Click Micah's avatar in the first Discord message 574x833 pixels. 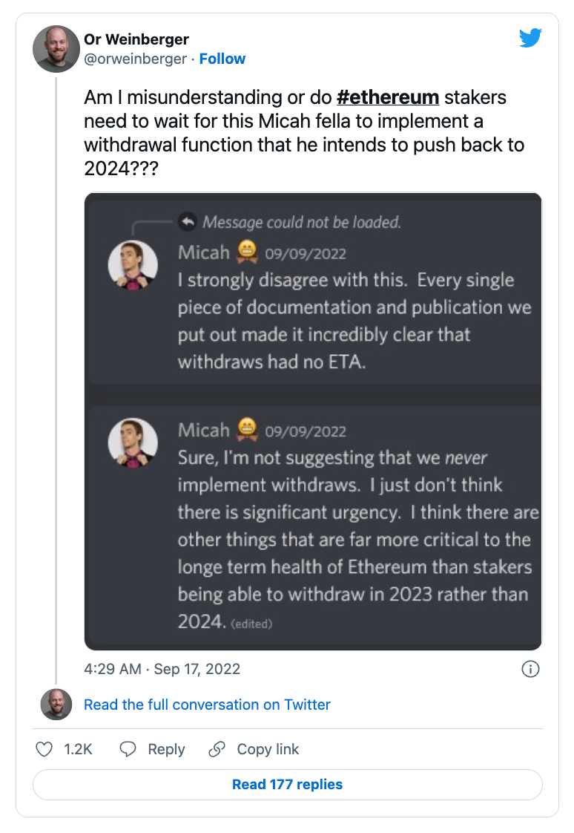(x=133, y=266)
